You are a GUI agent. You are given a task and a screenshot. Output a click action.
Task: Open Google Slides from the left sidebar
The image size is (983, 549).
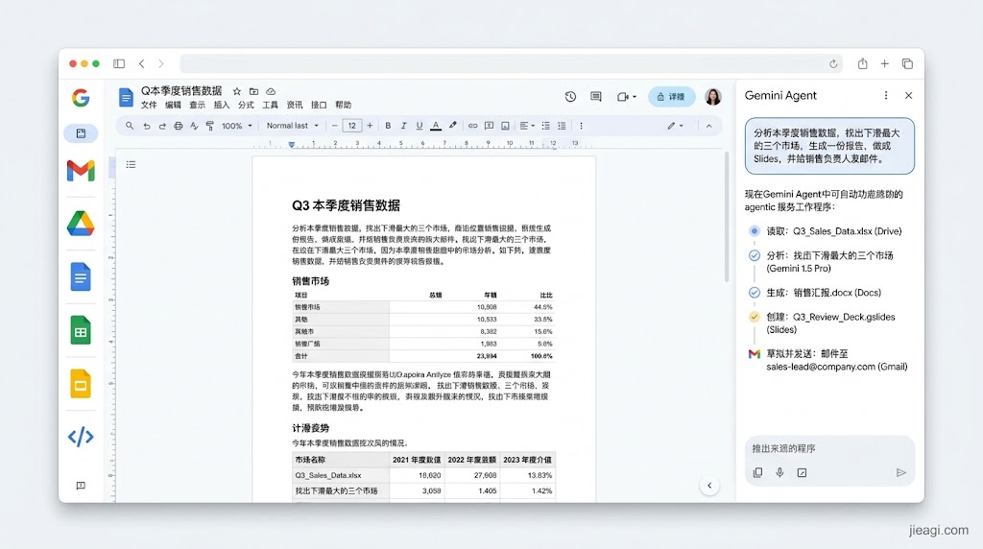point(81,384)
